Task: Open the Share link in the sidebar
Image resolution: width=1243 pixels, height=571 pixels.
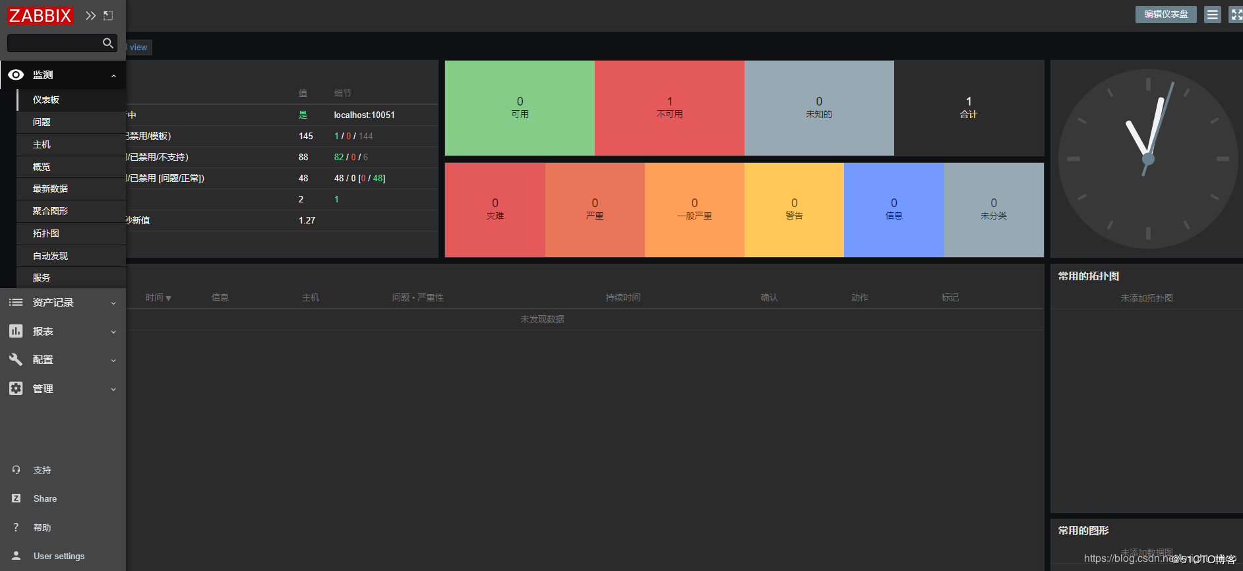Action: 45,498
